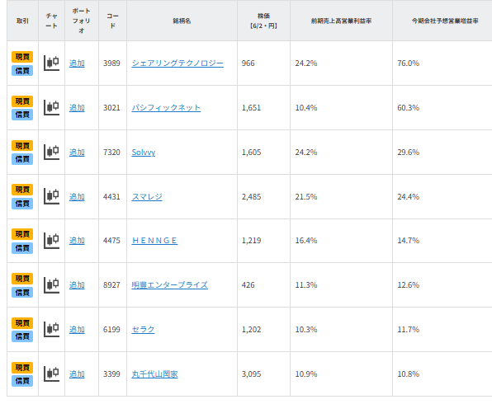This screenshot has width=492, height=404.
Task: Open セラク stock link
Action: (143, 330)
